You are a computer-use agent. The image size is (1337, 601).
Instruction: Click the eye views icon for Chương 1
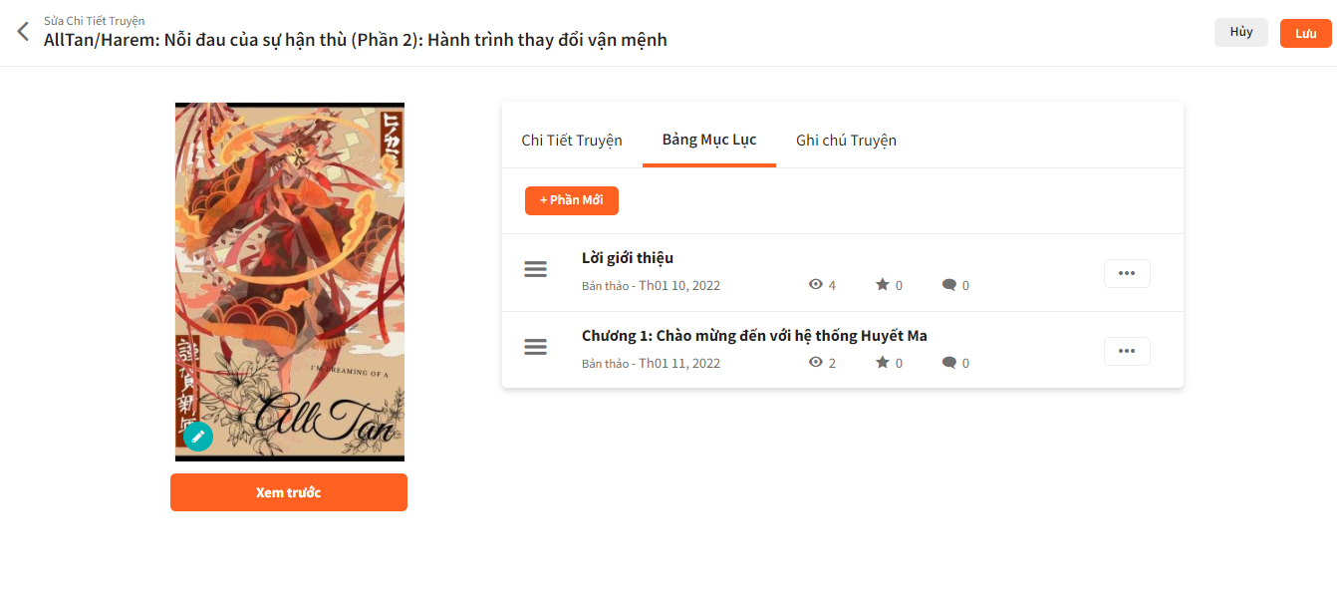[816, 363]
